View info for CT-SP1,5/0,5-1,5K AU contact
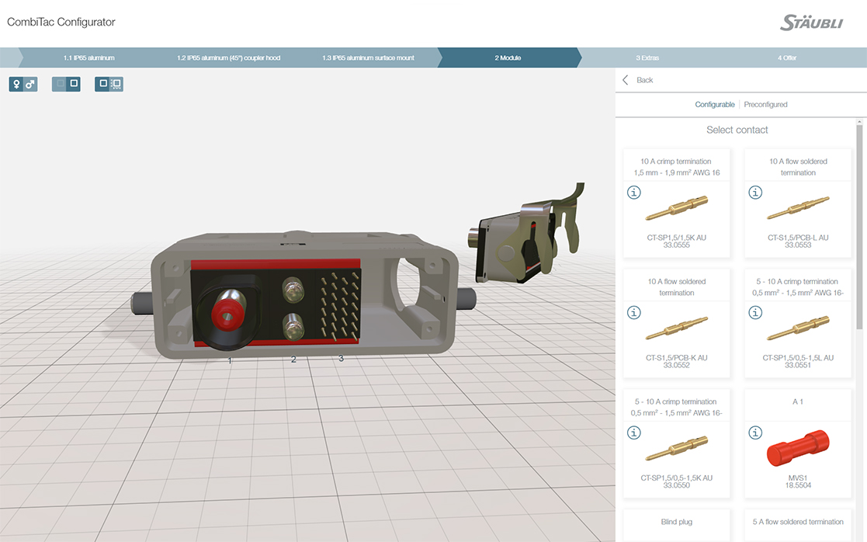The width and height of the screenshot is (867, 542). (x=634, y=433)
